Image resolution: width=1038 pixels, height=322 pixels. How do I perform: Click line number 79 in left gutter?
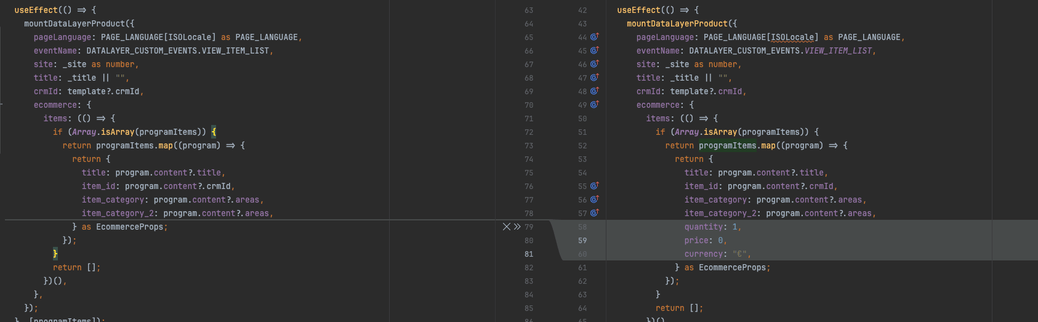(x=529, y=227)
